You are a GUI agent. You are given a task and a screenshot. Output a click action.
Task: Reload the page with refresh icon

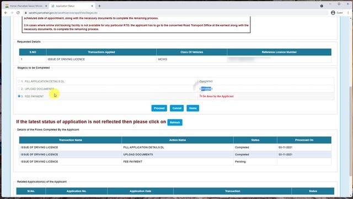(x=18, y=13)
